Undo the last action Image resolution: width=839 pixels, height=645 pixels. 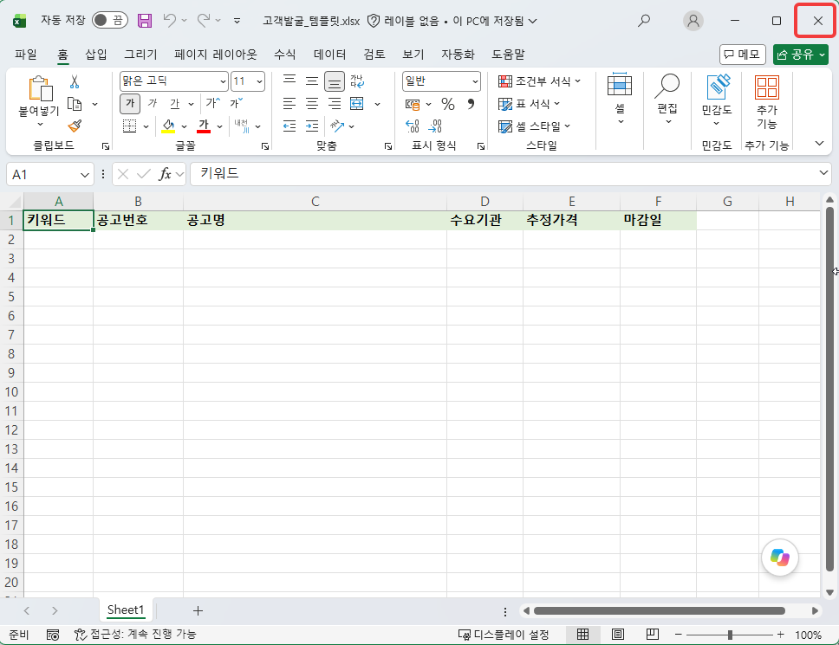[x=170, y=21]
